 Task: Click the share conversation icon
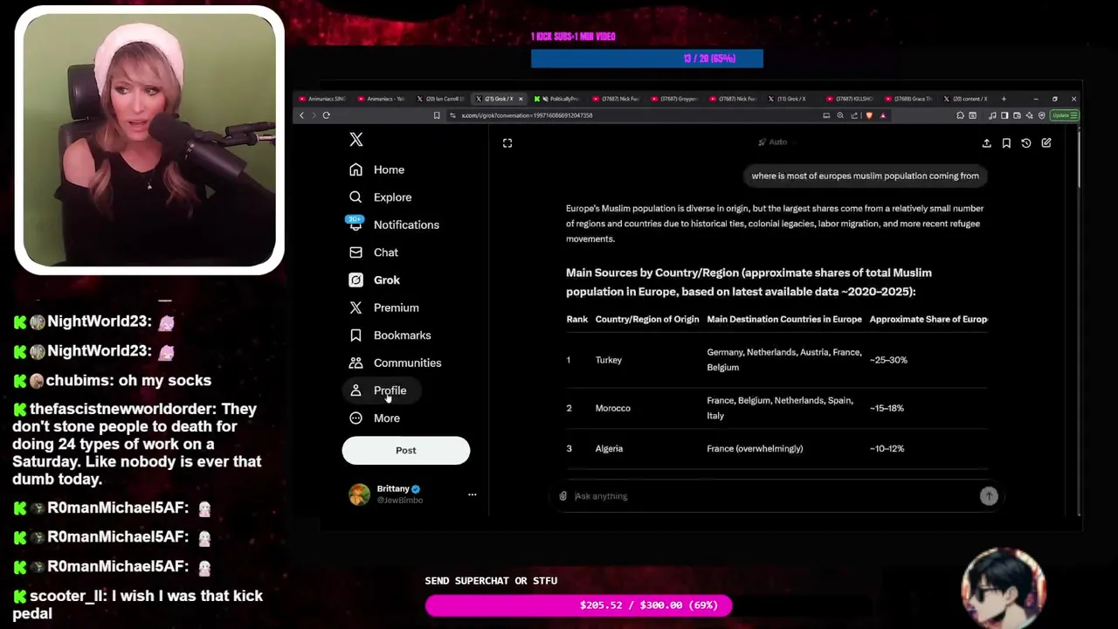pos(987,142)
